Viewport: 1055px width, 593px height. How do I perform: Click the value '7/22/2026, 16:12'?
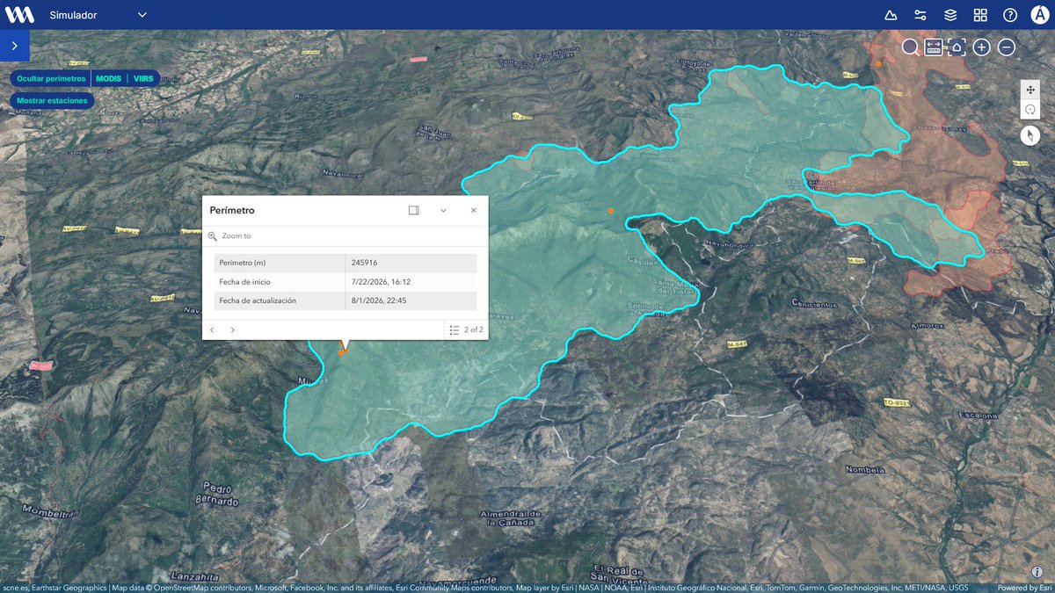[381, 282]
